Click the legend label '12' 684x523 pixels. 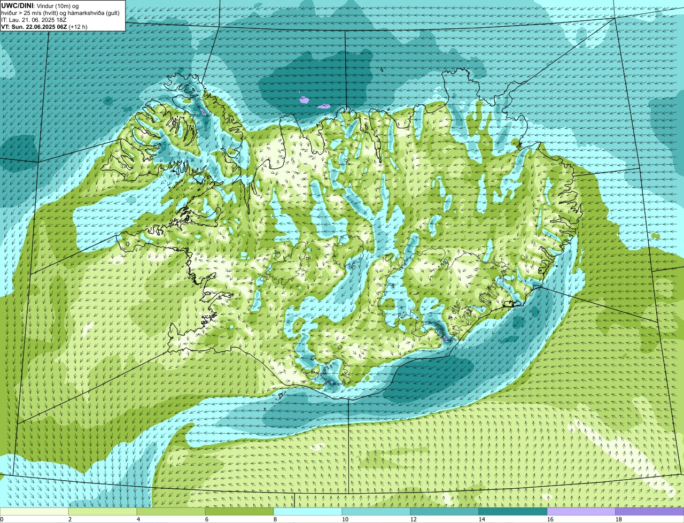[x=414, y=519]
